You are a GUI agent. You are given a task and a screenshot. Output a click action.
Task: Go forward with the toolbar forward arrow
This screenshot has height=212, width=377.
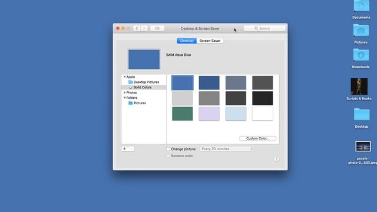click(x=144, y=28)
